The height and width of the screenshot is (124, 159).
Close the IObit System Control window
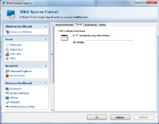click(x=152, y=2)
